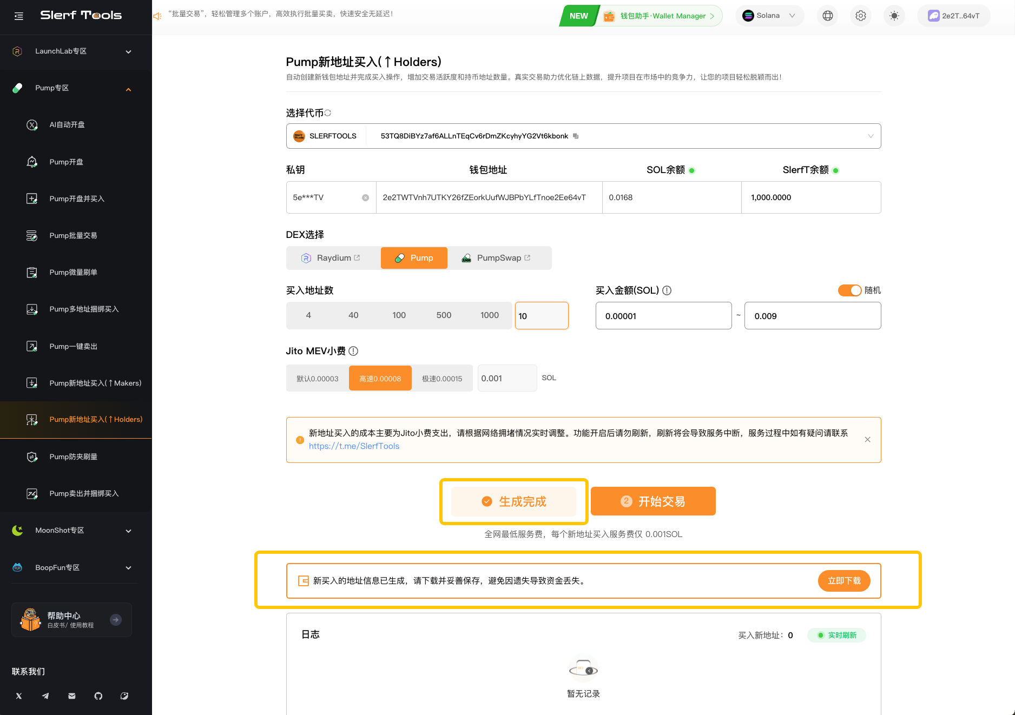
Task: Click 开始交易 to start trading
Action: tap(653, 502)
